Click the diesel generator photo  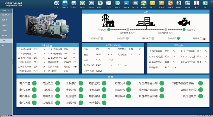click(47, 26)
